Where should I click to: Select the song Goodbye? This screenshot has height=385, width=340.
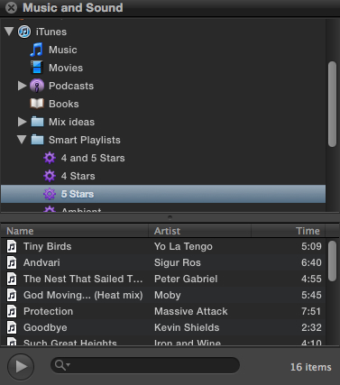(45, 327)
